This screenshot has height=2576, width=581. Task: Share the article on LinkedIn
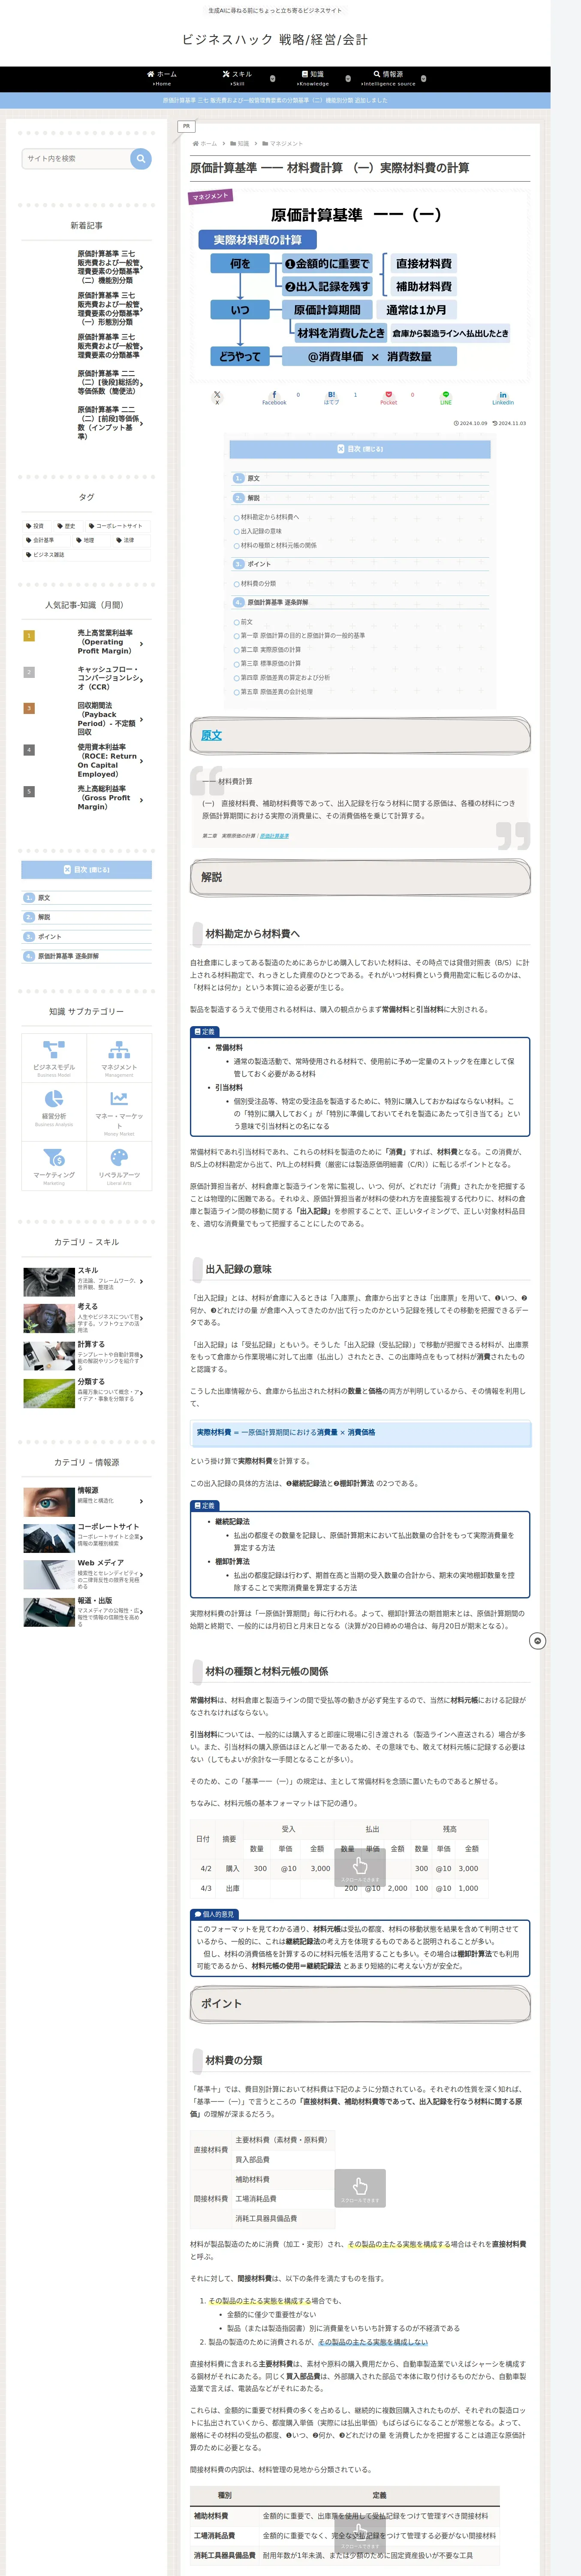[503, 397]
